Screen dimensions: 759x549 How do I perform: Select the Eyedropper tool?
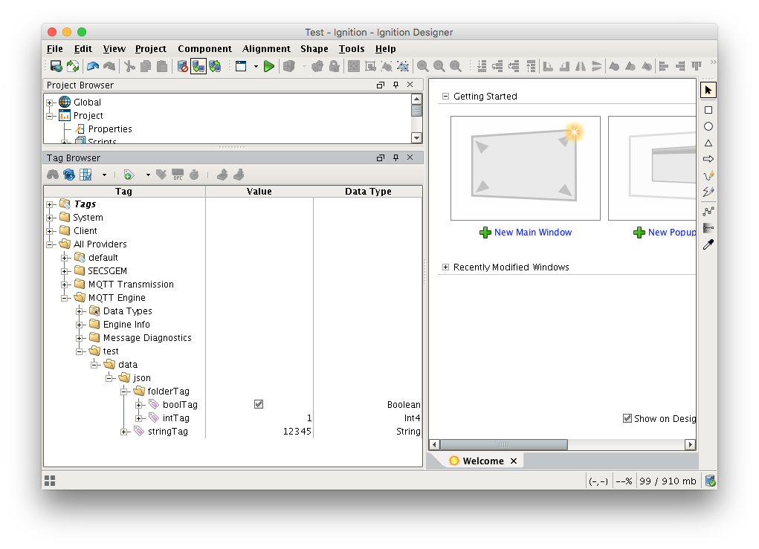tap(708, 244)
